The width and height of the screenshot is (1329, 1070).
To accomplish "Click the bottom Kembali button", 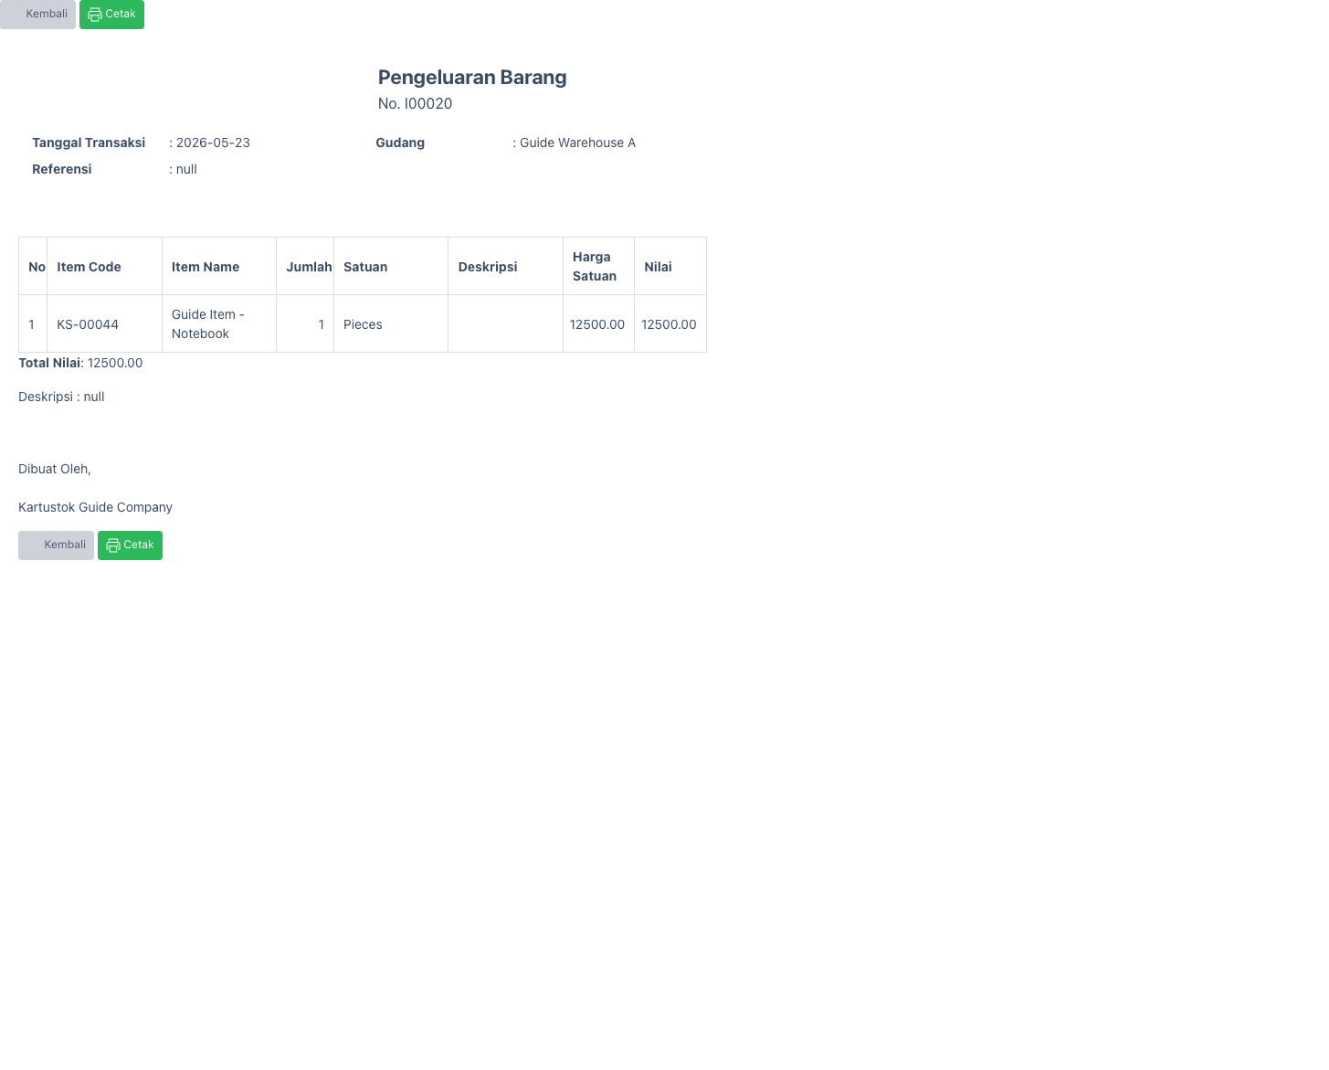I will (x=56, y=546).
